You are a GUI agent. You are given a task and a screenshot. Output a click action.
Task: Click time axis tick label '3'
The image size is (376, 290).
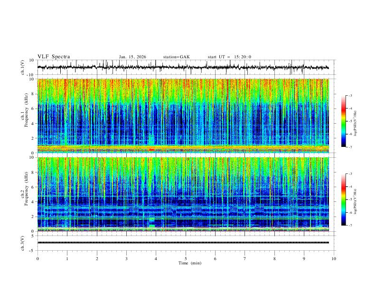[126, 259]
